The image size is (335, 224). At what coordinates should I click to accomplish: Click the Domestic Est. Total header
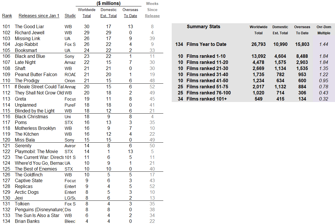click(x=109, y=13)
